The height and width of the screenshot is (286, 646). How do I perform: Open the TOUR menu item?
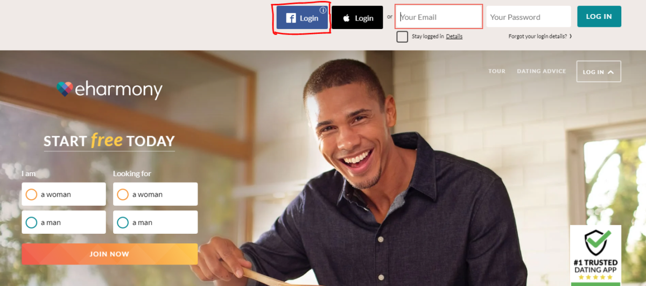click(x=497, y=71)
